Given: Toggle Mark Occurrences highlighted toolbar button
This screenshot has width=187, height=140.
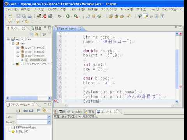Looking at the screenshot, I should [146, 16].
